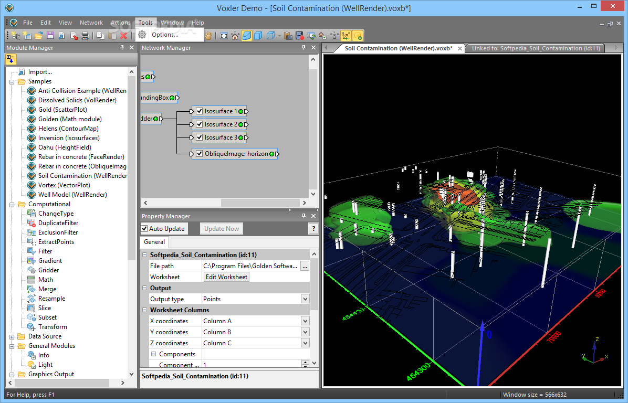
Task: Click the Light module icon
Action: (x=31, y=365)
